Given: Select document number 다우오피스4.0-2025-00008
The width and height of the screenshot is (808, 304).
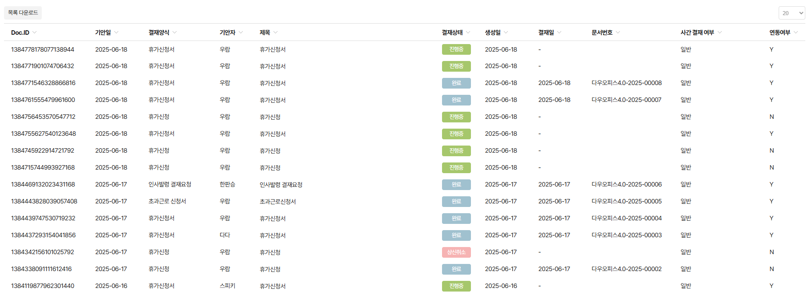Looking at the screenshot, I should [x=627, y=83].
